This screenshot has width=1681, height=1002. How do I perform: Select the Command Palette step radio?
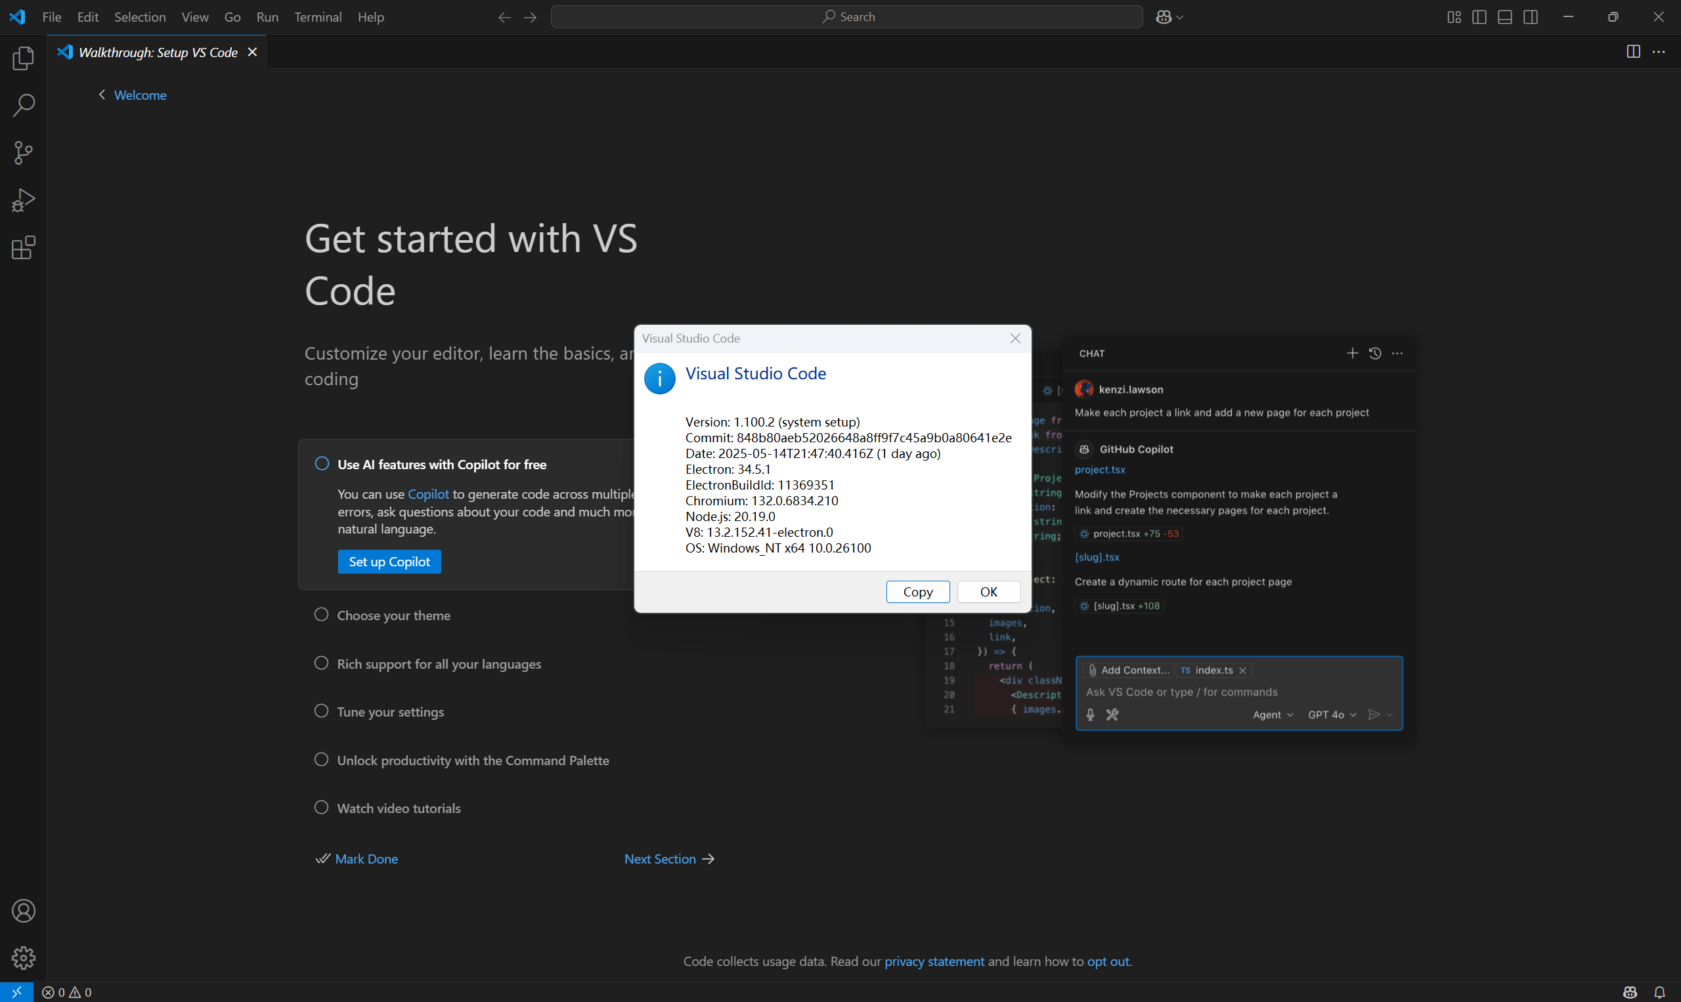[322, 760]
